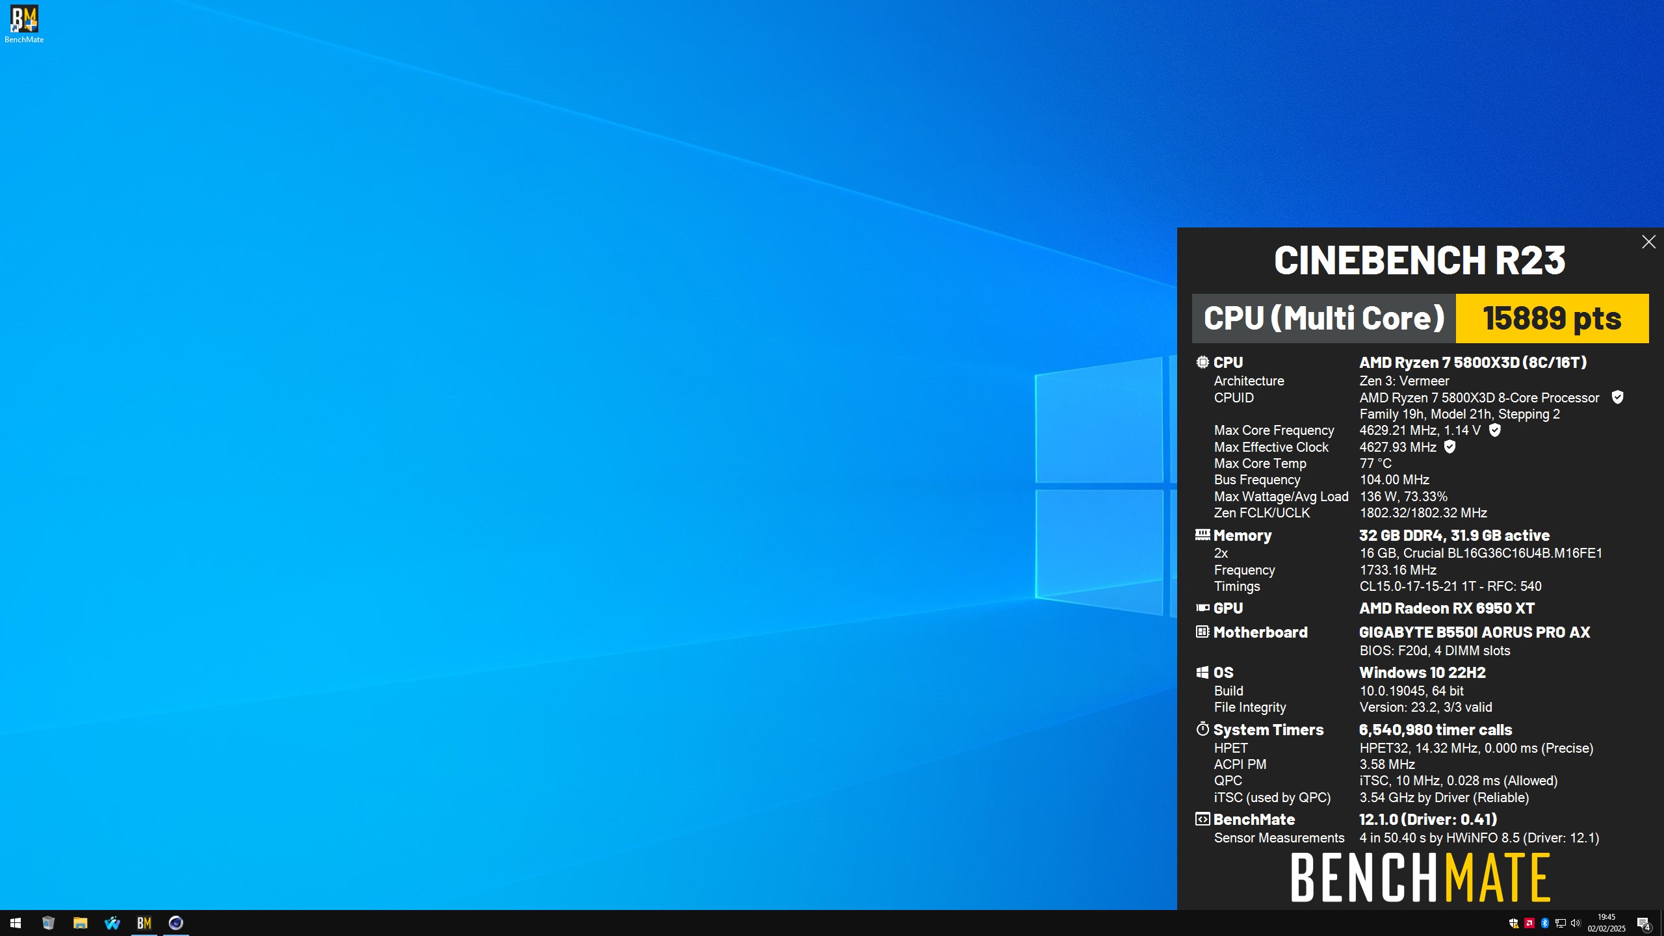Screen dimensions: 1664x936
Task: Click '12.1.0 (Driver: 0.41)' version text
Action: tap(1428, 820)
